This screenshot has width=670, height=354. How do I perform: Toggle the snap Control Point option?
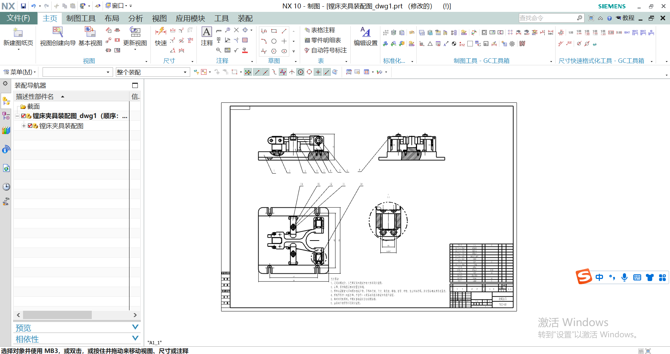coord(274,72)
